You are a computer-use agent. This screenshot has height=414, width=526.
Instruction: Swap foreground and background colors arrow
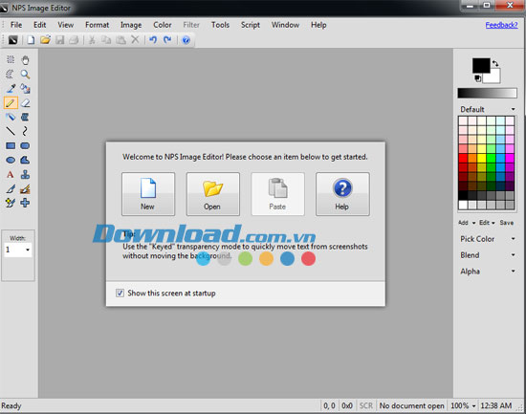pos(495,63)
